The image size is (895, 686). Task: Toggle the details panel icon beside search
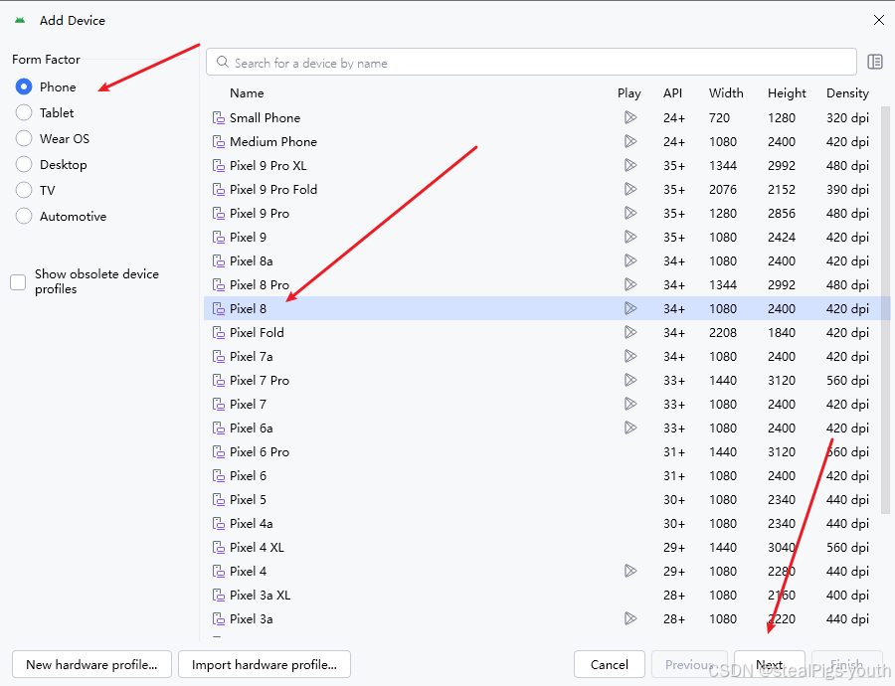pyautogui.click(x=875, y=62)
